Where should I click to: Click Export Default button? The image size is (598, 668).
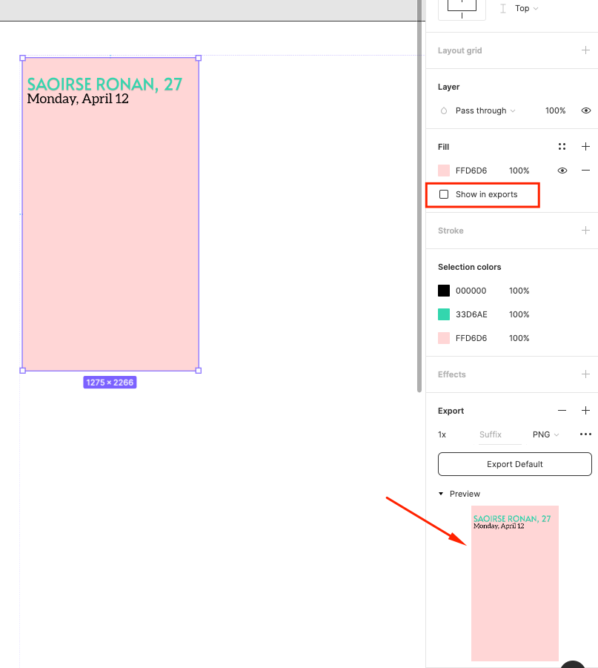[514, 464]
